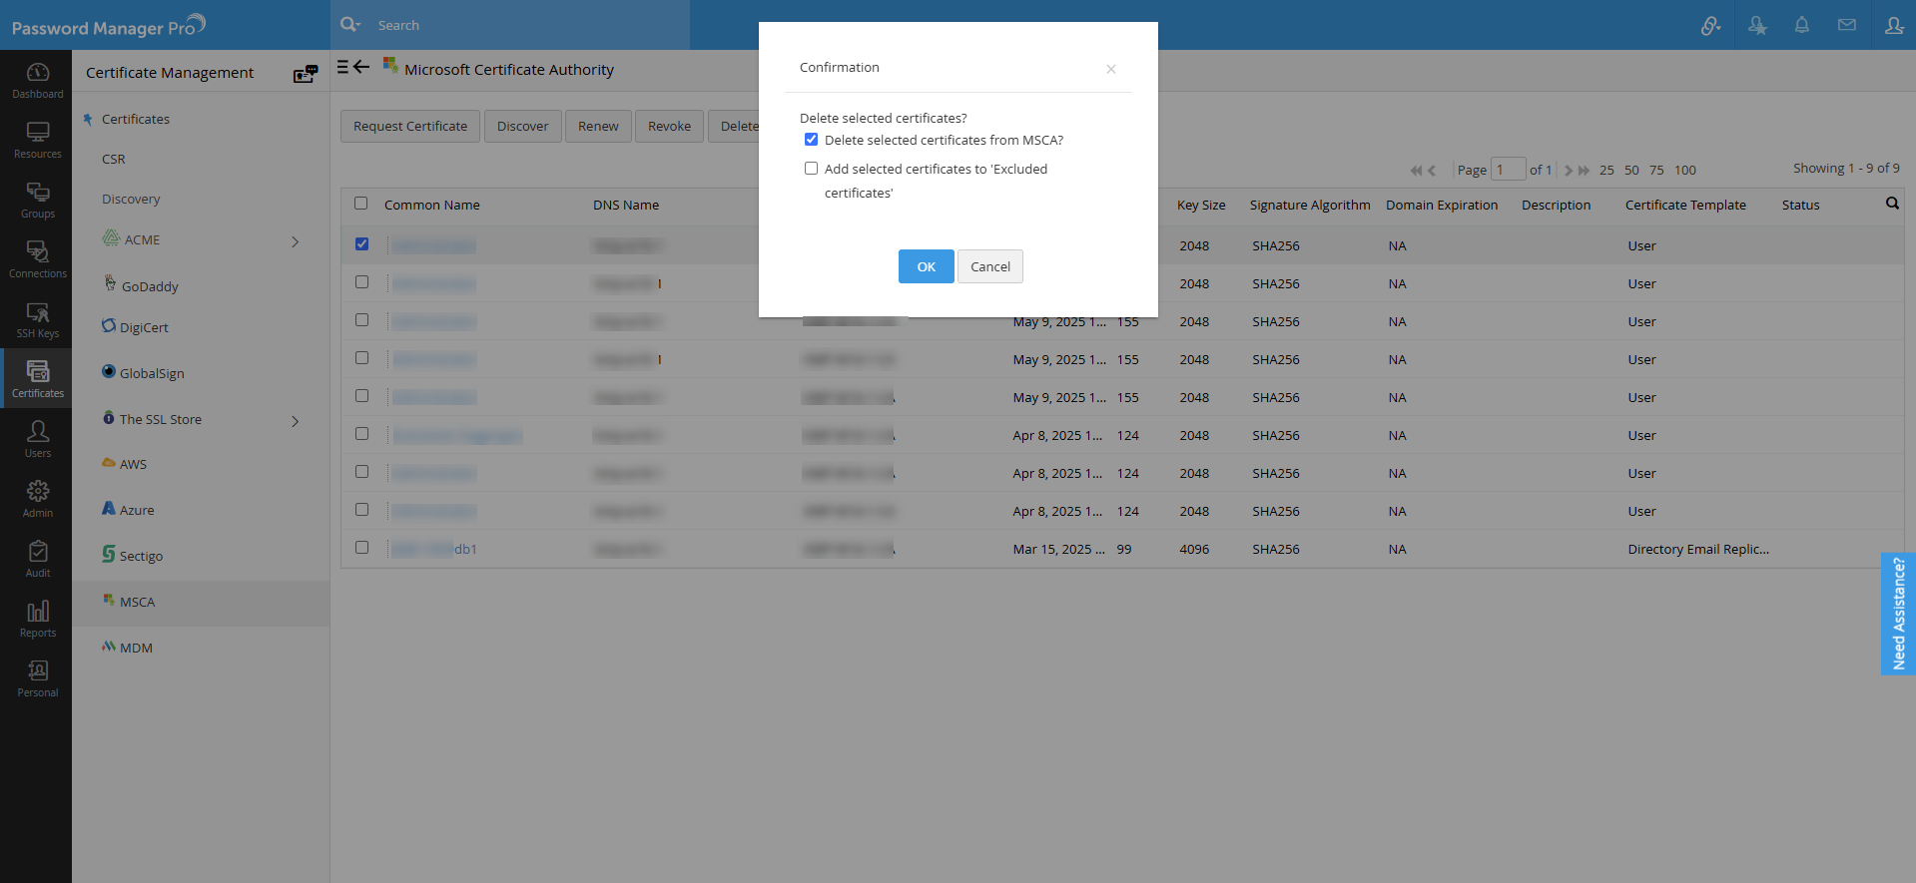Show 100 rows per page
1916x883 pixels.
click(1685, 171)
